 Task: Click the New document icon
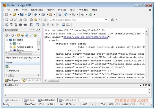point(7,14)
